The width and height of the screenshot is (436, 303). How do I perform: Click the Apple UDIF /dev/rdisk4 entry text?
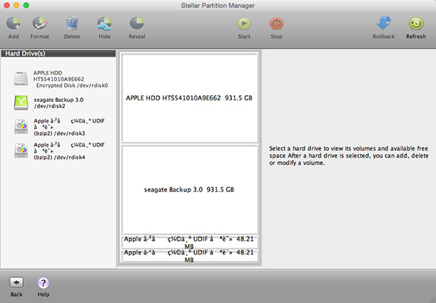pyautogui.click(x=69, y=151)
